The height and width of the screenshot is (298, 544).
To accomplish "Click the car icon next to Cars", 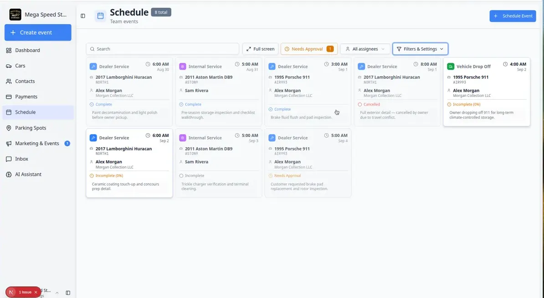I will pyautogui.click(x=9, y=66).
